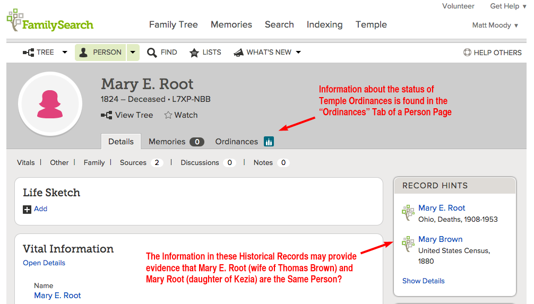Click the Sources count badge 2
The width and height of the screenshot is (534, 304).
click(157, 163)
